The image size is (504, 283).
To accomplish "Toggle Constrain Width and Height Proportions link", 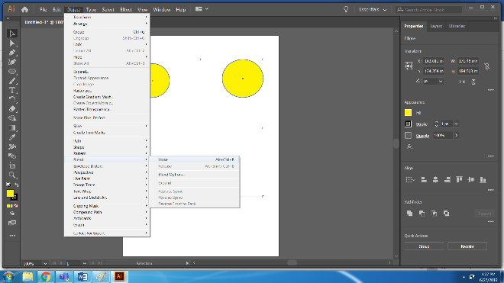I will tap(487, 66).
